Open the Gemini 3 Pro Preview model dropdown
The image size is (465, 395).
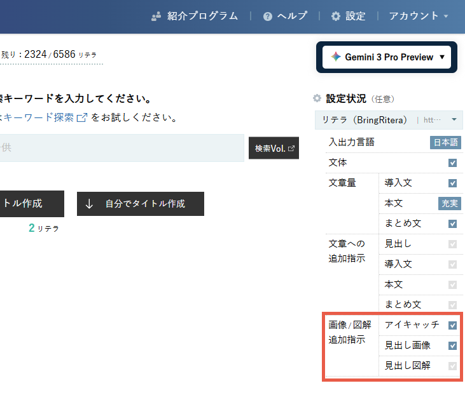tap(386, 57)
